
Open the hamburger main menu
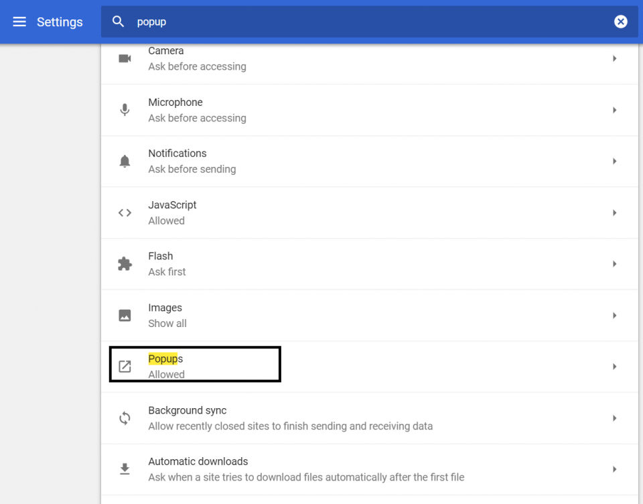(19, 22)
